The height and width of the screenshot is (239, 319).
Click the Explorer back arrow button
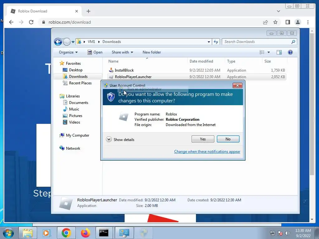coord(58,42)
